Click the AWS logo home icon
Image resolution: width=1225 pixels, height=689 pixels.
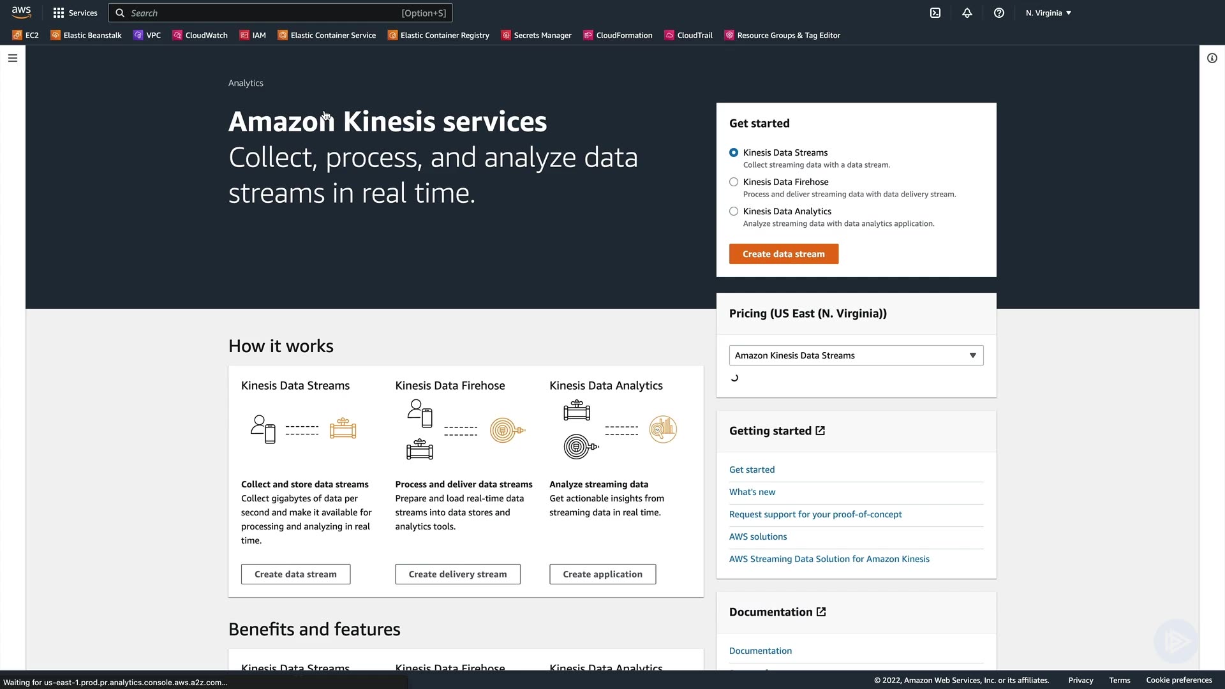tap(21, 13)
